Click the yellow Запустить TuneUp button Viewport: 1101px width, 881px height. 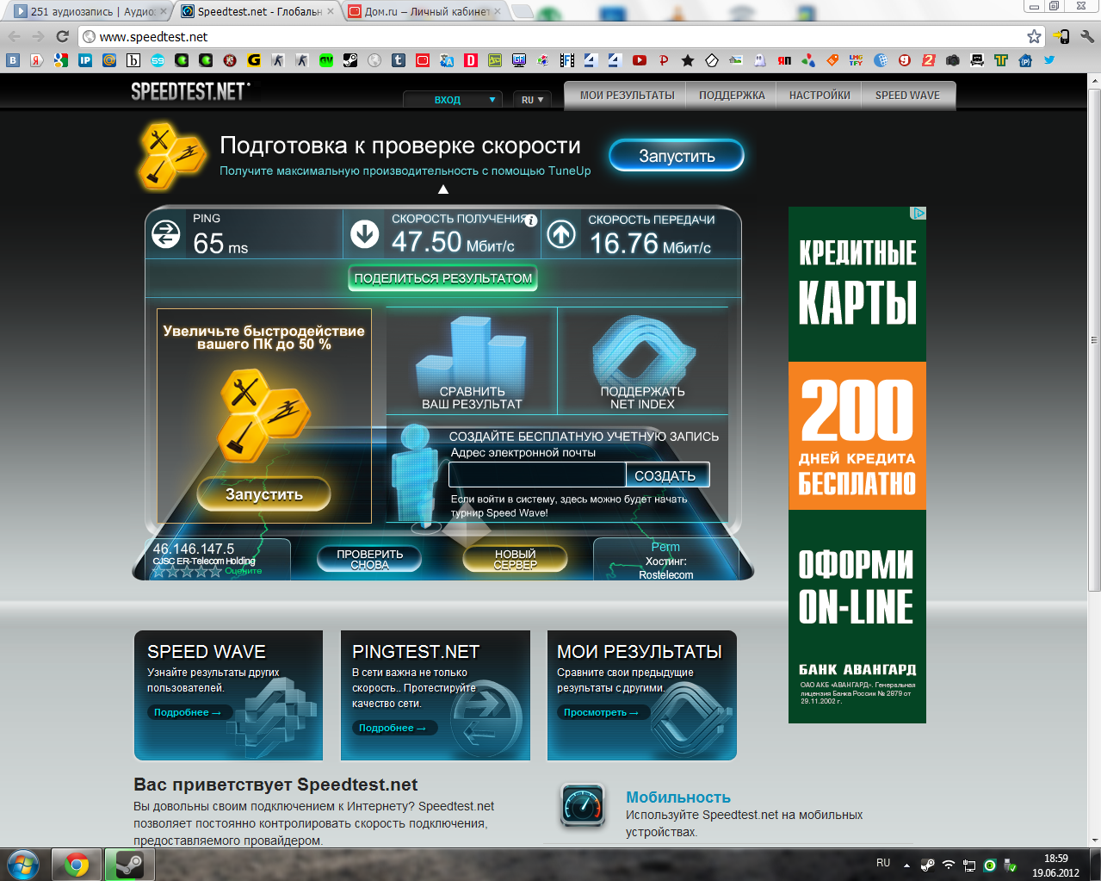coord(263,494)
